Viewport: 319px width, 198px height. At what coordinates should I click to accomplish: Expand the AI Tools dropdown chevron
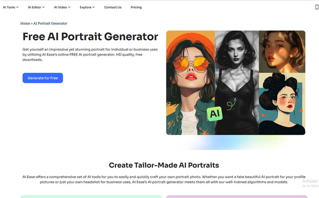(17, 7)
